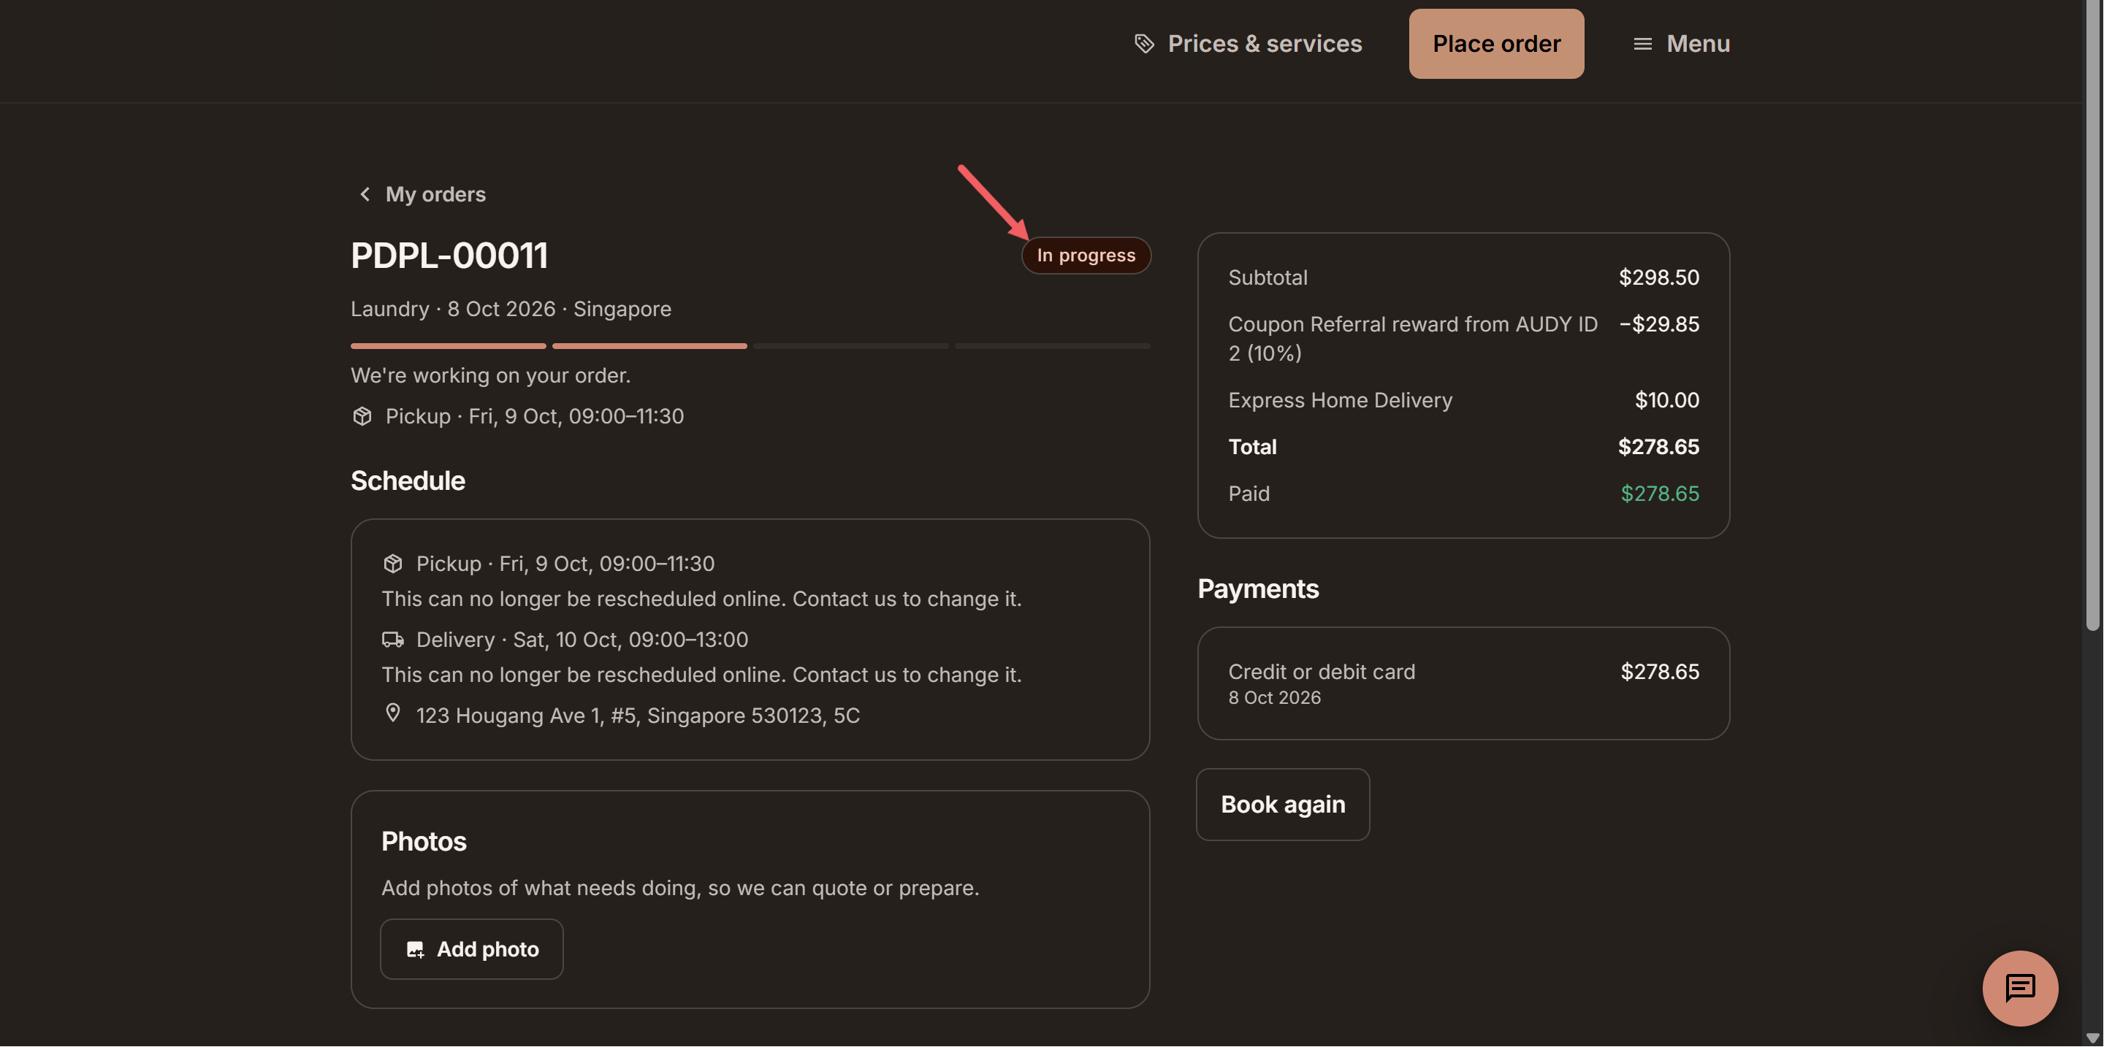The width and height of the screenshot is (2104, 1047).
Task: Click the Book again button
Action: (1282, 805)
